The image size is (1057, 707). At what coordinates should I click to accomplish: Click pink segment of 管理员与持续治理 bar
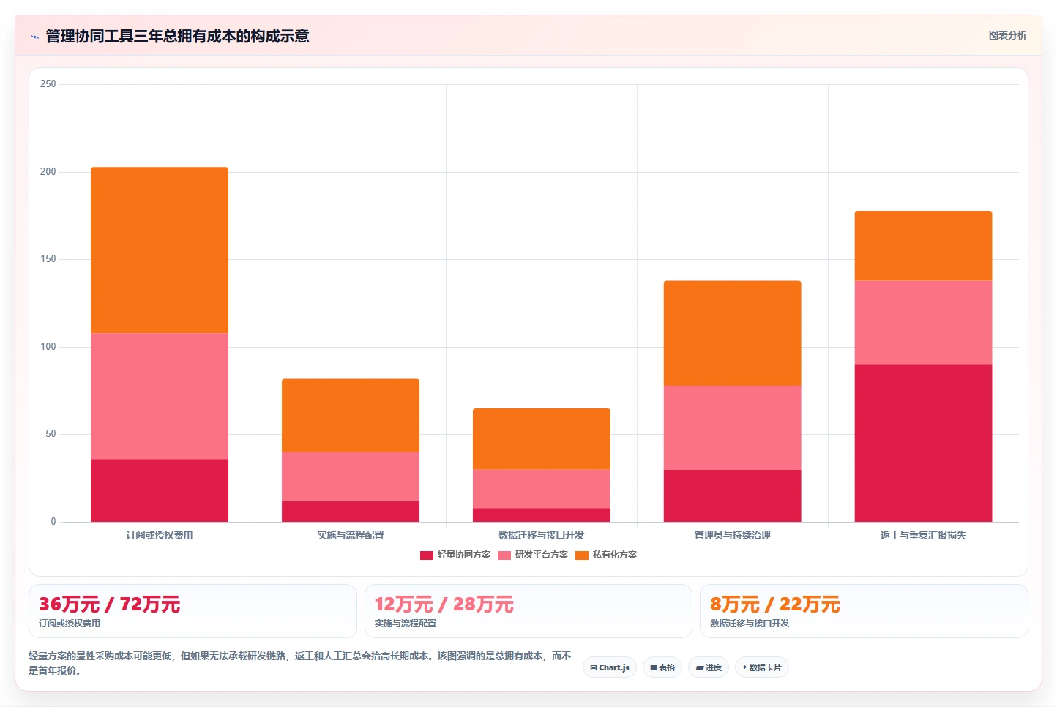733,427
